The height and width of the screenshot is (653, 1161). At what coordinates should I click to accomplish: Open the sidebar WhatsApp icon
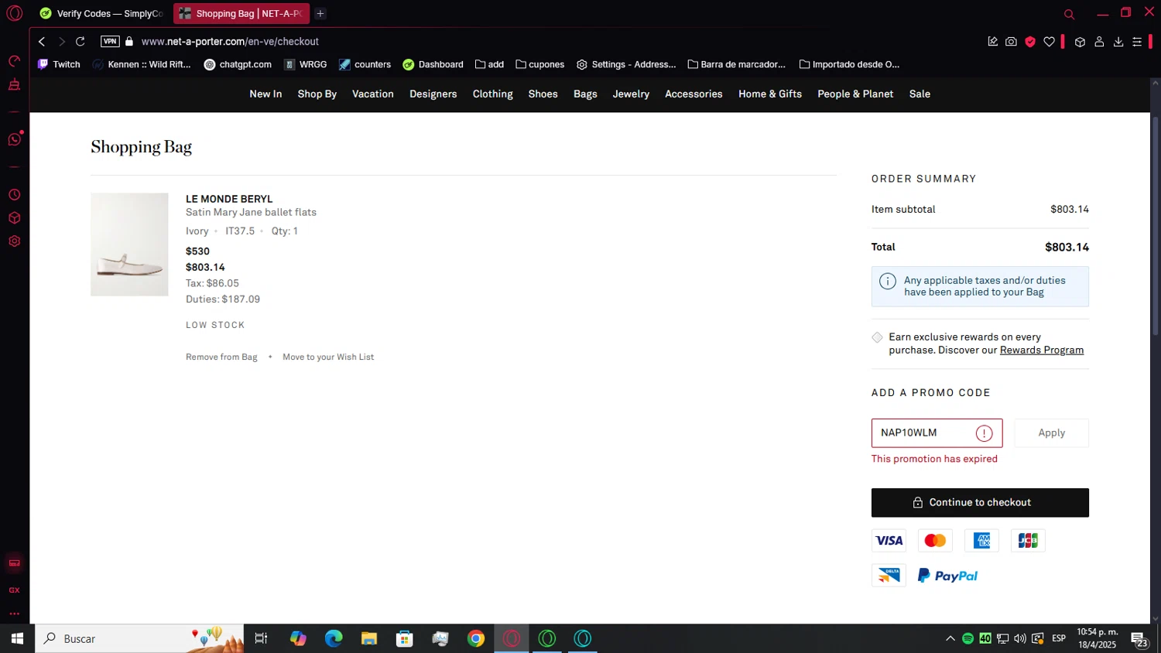[x=14, y=139]
